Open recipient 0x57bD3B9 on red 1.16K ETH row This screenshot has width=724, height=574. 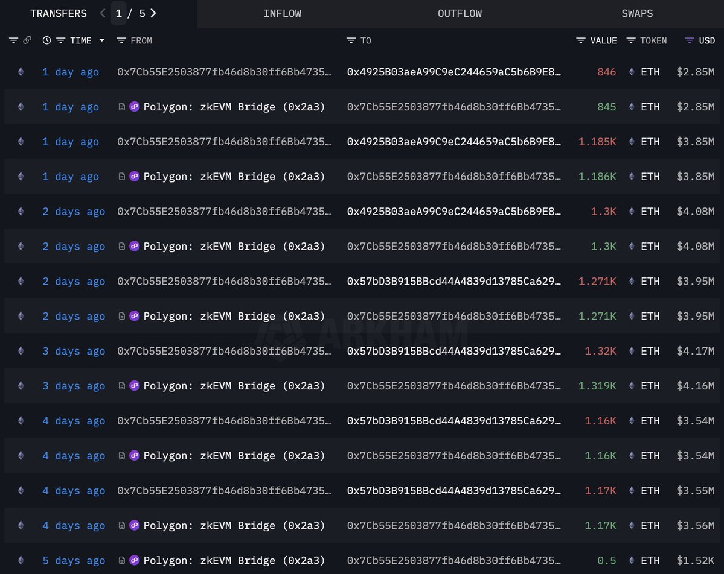pos(454,420)
